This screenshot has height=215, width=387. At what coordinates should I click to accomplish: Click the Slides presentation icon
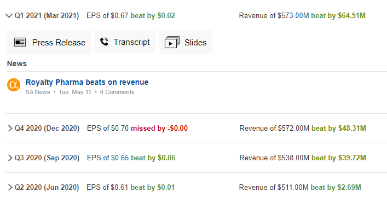coord(172,42)
